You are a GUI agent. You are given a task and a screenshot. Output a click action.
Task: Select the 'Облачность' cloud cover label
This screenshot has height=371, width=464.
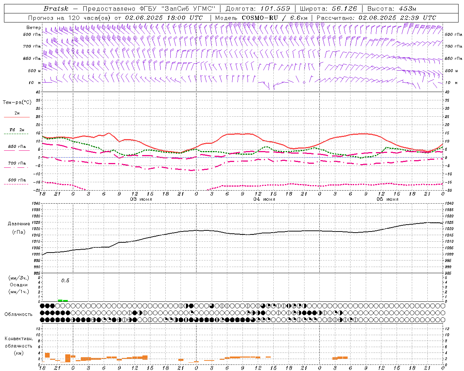[18, 314]
